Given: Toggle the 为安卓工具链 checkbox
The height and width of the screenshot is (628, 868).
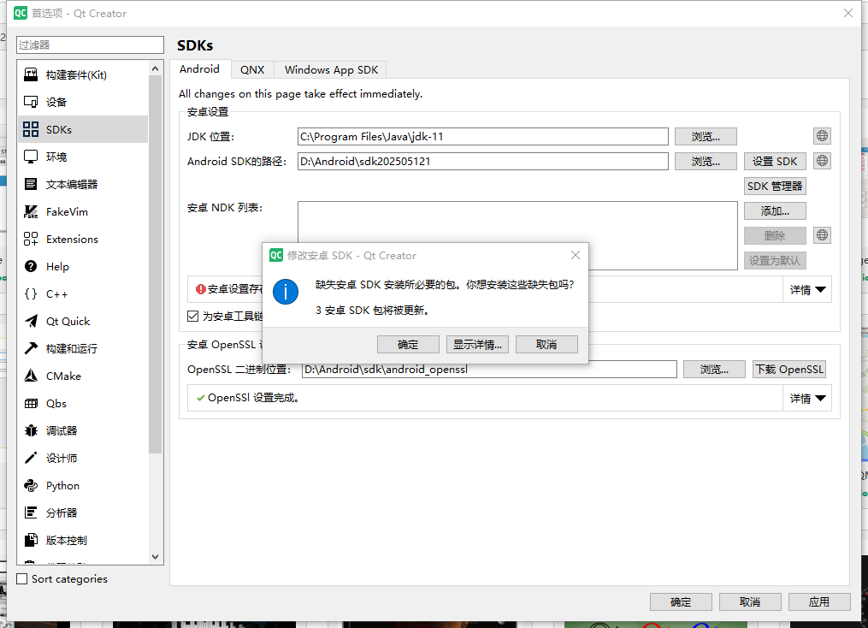Looking at the screenshot, I should pos(192,317).
